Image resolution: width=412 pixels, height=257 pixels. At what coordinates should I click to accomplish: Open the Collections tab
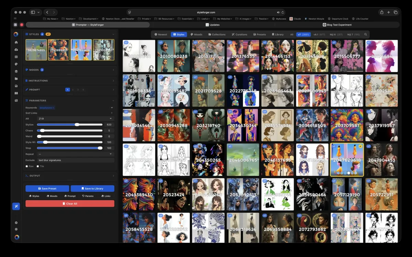coord(217,35)
